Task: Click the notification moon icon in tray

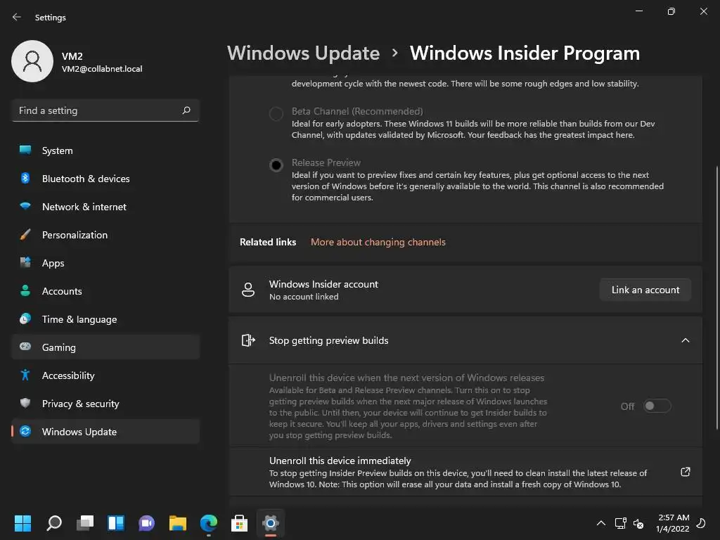Action: pyautogui.click(x=701, y=523)
